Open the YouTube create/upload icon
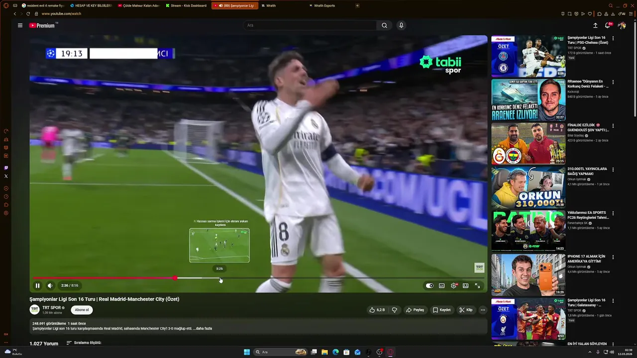The width and height of the screenshot is (637, 358). (x=595, y=25)
